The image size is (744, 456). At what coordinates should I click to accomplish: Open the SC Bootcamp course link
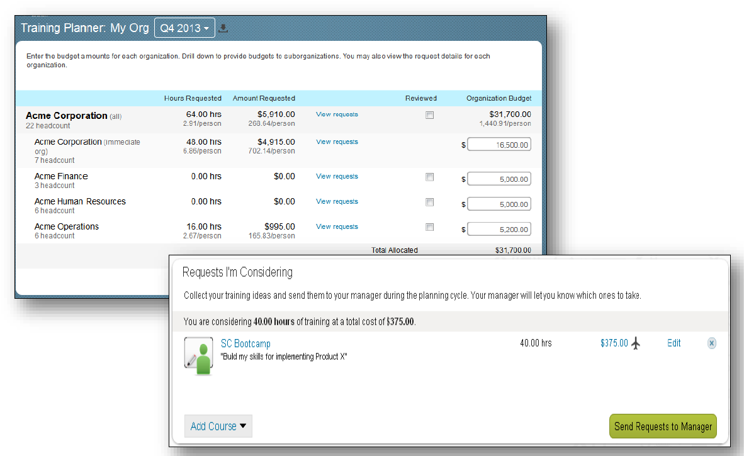(245, 343)
